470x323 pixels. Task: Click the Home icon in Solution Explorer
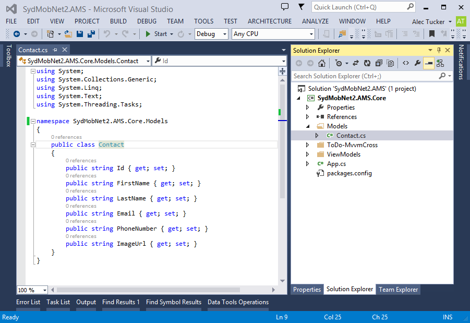322,63
